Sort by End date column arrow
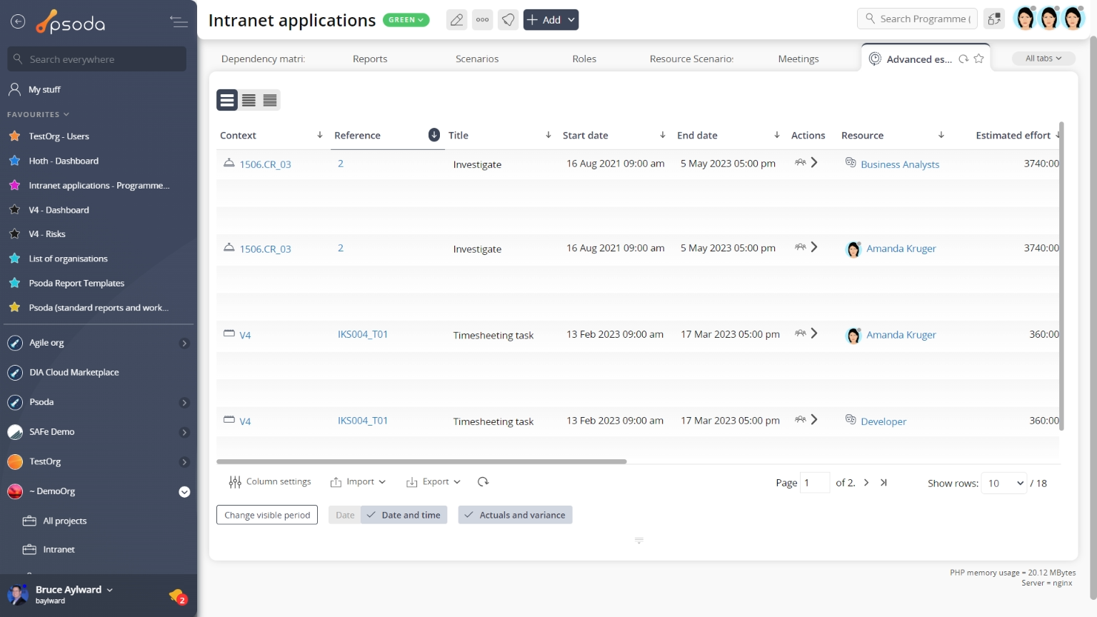The width and height of the screenshot is (1097, 617). pos(777,135)
